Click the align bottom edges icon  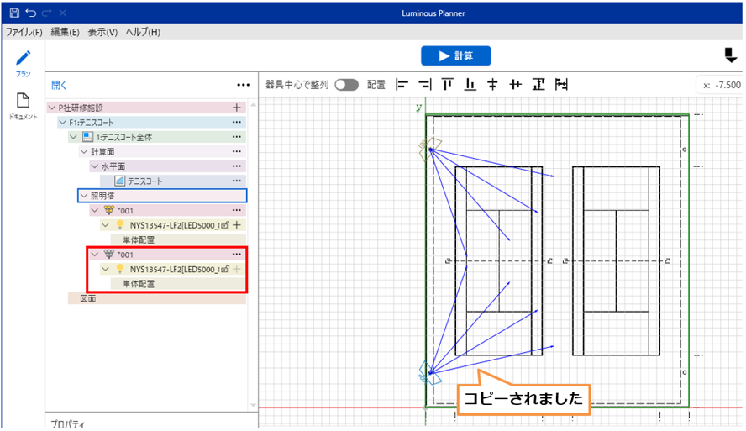(470, 85)
